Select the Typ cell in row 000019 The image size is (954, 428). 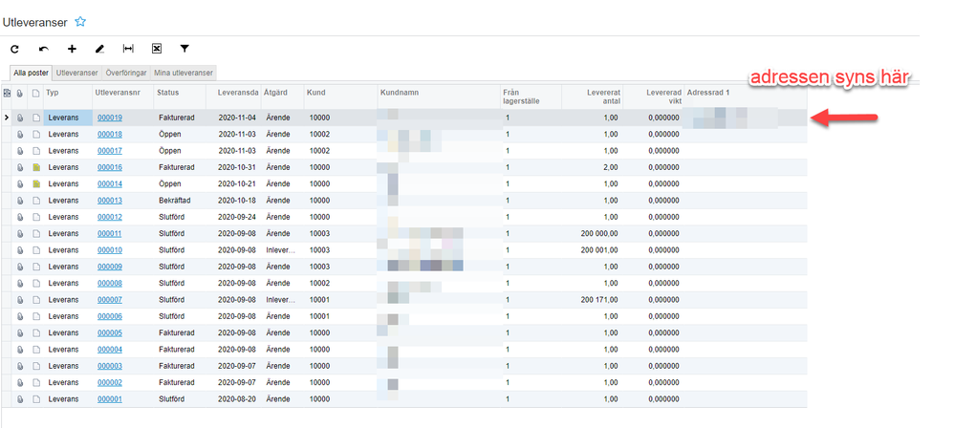pyautogui.click(x=68, y=118)
